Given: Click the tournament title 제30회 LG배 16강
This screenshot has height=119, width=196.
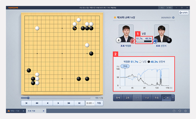Looking at the screenshot, I should 126,18.
